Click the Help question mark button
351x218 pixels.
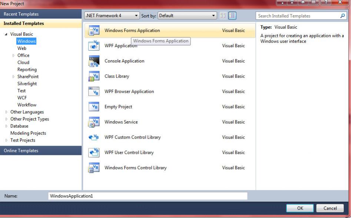click(326, 2)
